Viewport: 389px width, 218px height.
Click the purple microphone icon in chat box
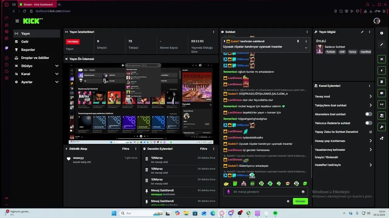pos(229,192)
